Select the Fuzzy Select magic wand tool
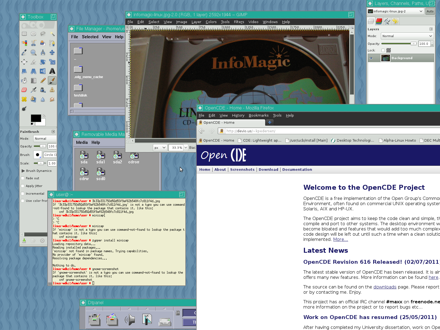 tap(52, 34)
